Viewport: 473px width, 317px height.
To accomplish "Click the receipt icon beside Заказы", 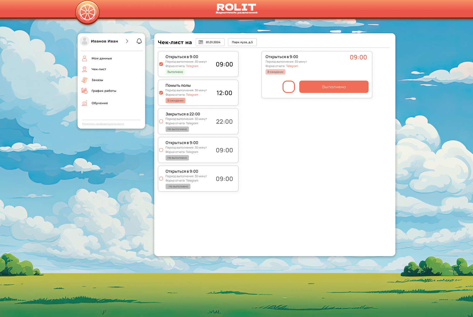I will click(x=85, y=80).
